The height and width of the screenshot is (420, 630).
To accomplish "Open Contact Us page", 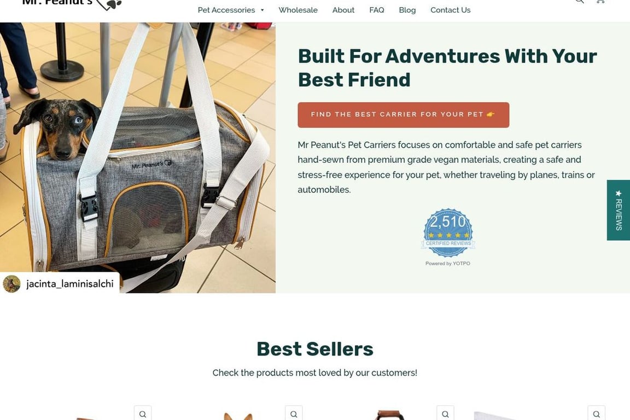I will [451, 10].
